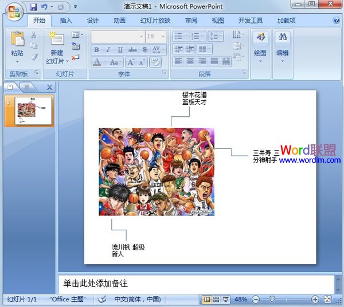Customize quick access toolbar dropdown arrow
Screen dimensions: 344x307
[x=75, y=7]
